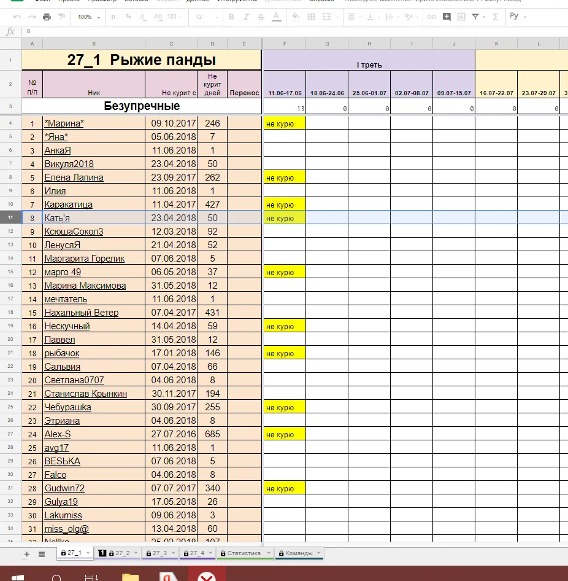Undo the last action

[17, 17]
